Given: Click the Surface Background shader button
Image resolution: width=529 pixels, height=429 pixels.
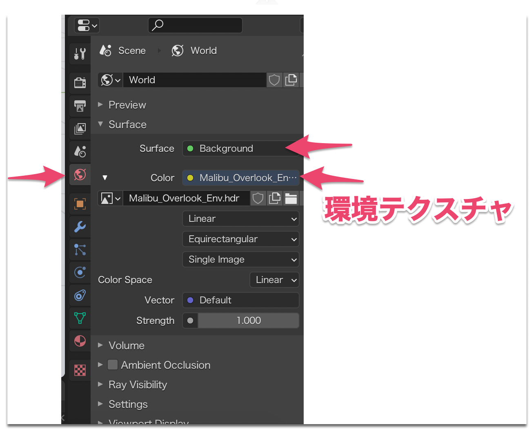Looking at the screenshot, I should pos(241,148).
